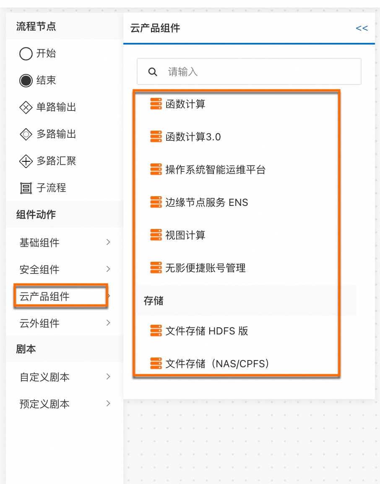This screenshot has width=380, height=484.
Task: Open the 云产品组件 menu item
Action: pos(44,297)
